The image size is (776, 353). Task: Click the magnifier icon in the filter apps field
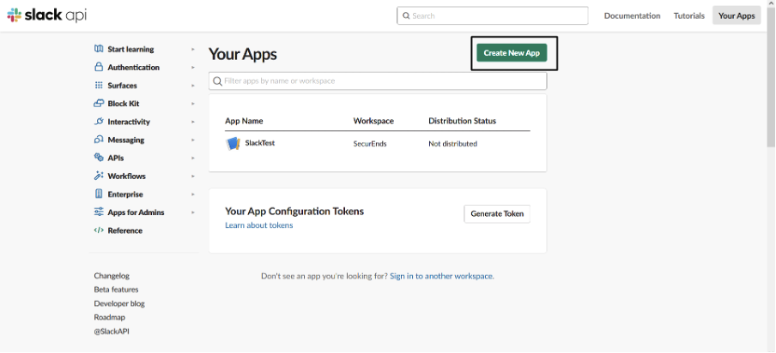(x=217, y=81)
